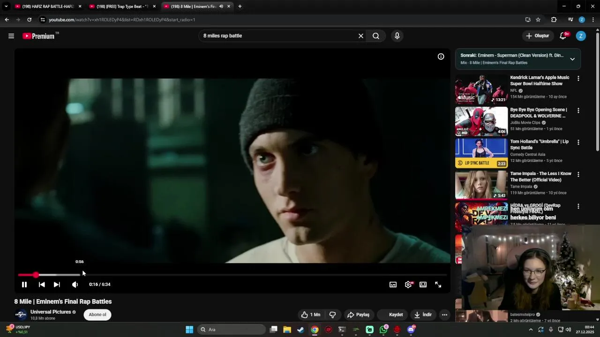The height and width of the screenshot is (337, 600).
Task: Open Tame Impala The Less I Know title
Action: (541, 176)
